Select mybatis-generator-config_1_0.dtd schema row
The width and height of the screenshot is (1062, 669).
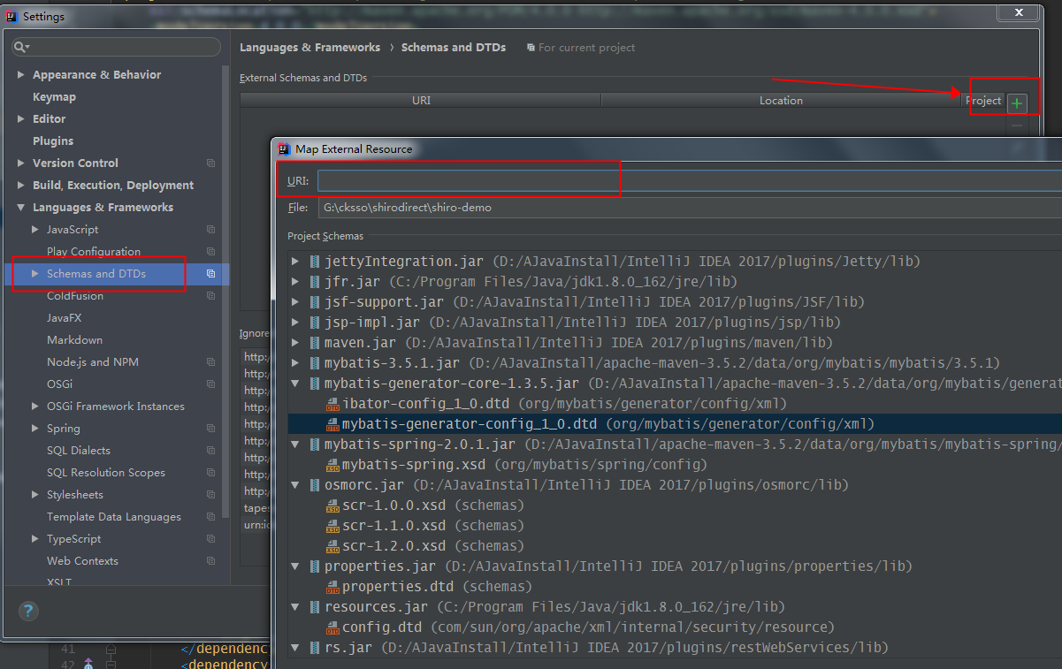click(x=676, y=424)
